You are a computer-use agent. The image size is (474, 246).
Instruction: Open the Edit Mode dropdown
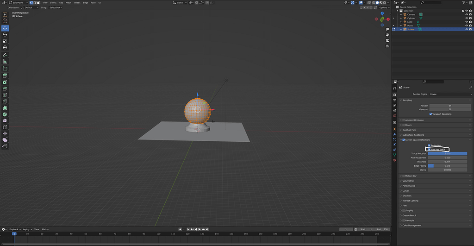(18, 2)
